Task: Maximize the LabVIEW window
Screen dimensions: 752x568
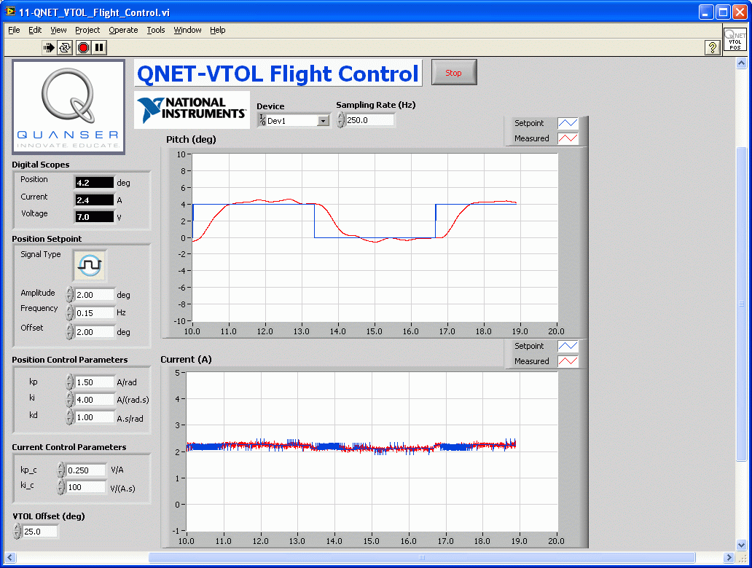Action: point(723,12)
